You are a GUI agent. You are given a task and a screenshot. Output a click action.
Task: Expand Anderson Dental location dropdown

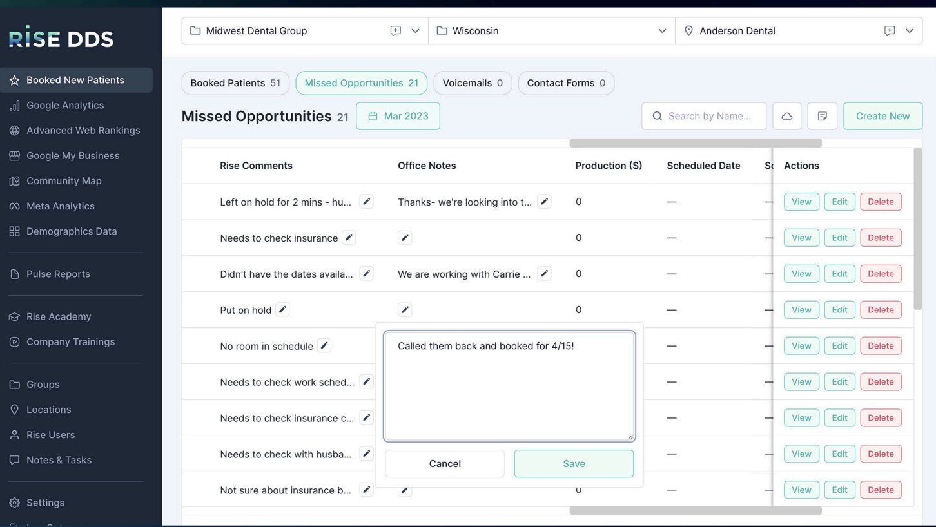point(910,31)
